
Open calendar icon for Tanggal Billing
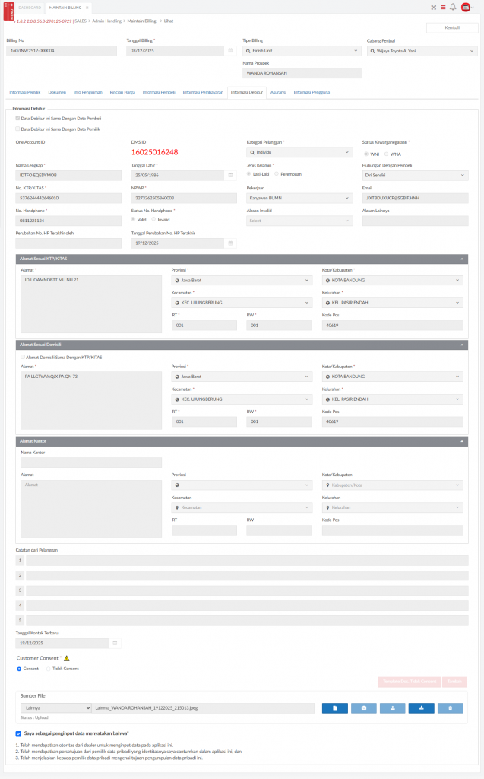click(231, 51)
